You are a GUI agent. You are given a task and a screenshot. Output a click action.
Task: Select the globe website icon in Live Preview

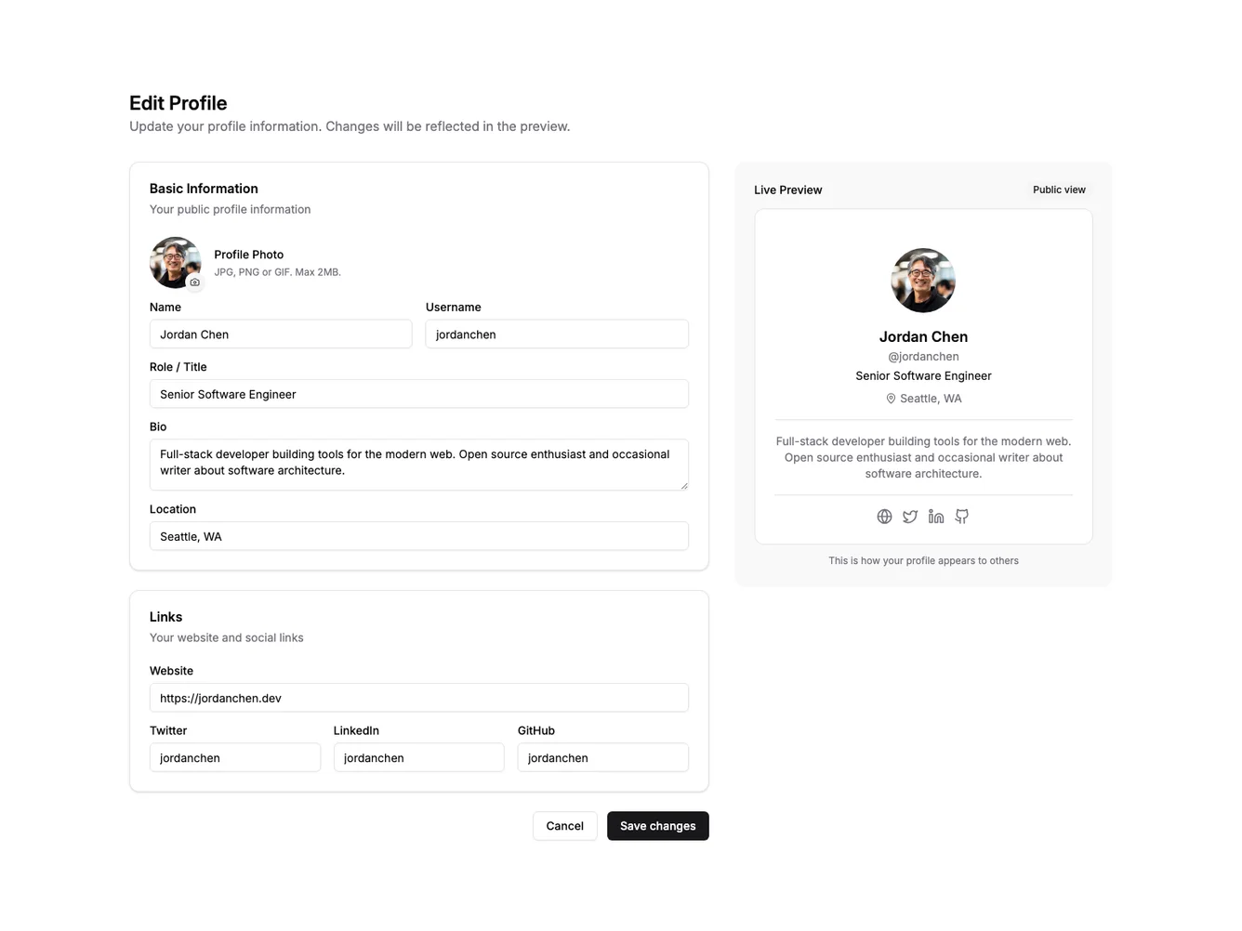coord(884,516)
